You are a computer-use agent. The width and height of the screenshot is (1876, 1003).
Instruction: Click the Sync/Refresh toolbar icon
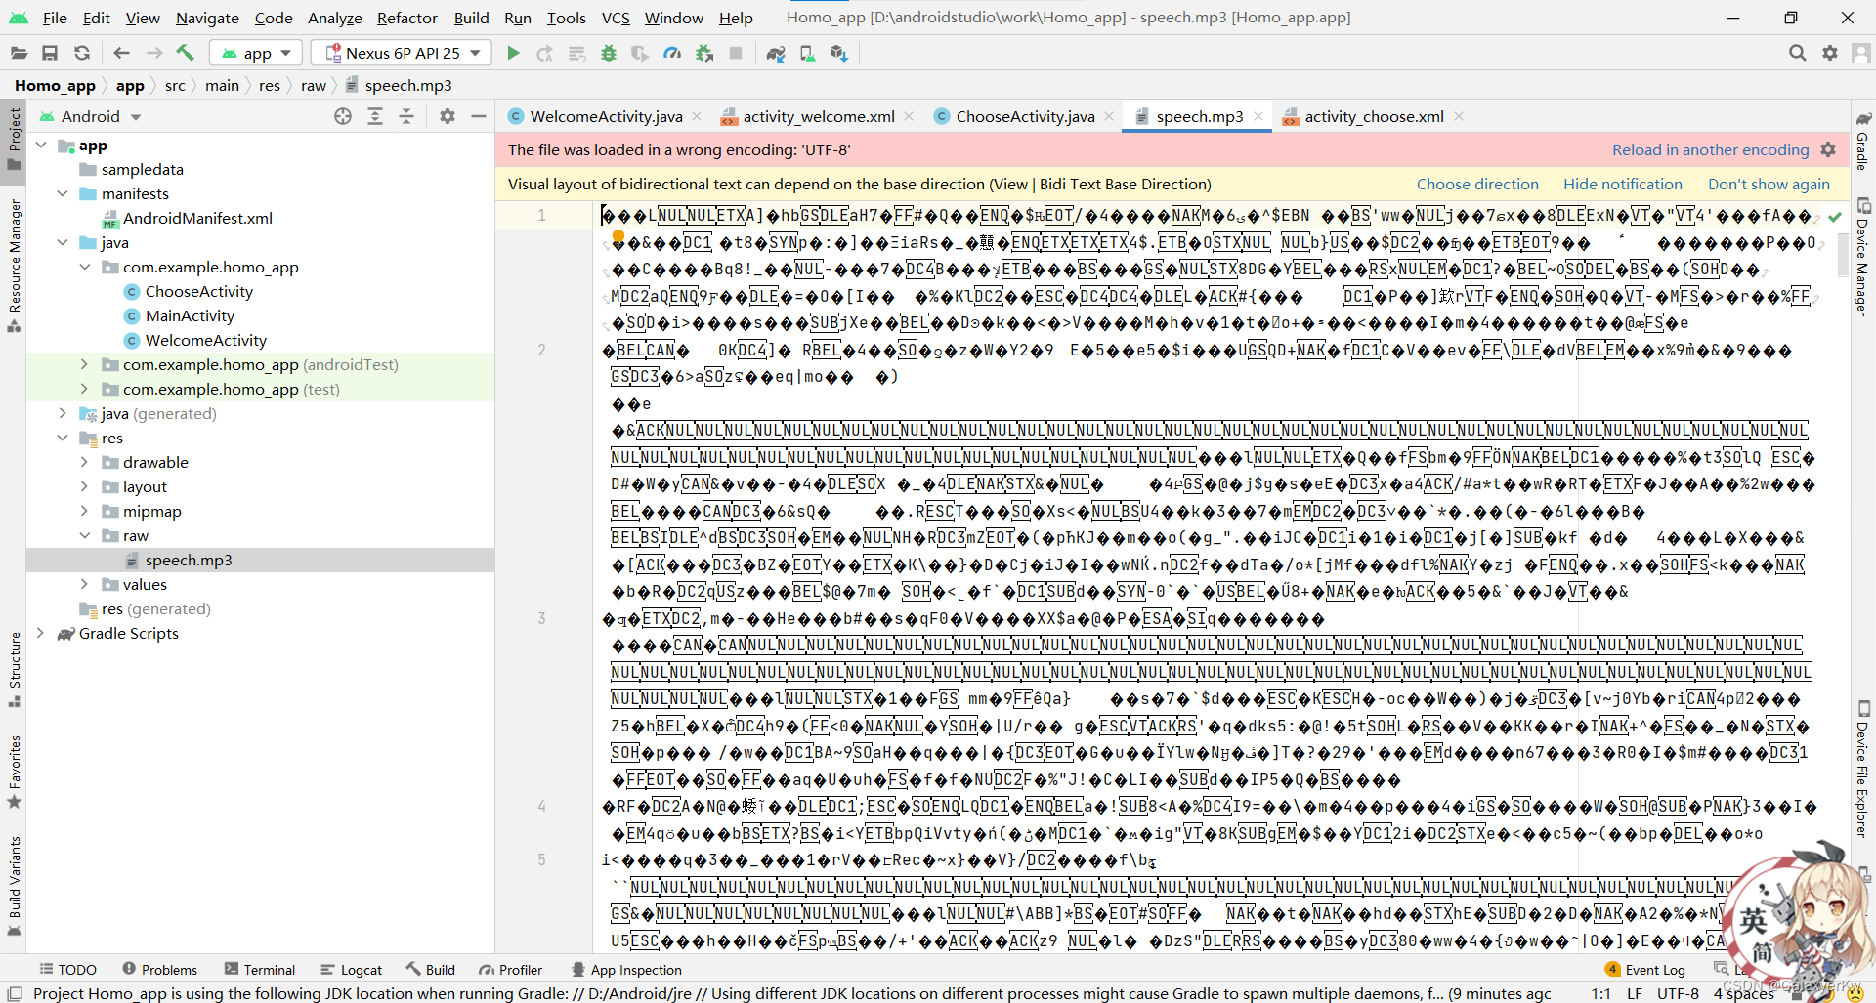[x=82, y=53]
